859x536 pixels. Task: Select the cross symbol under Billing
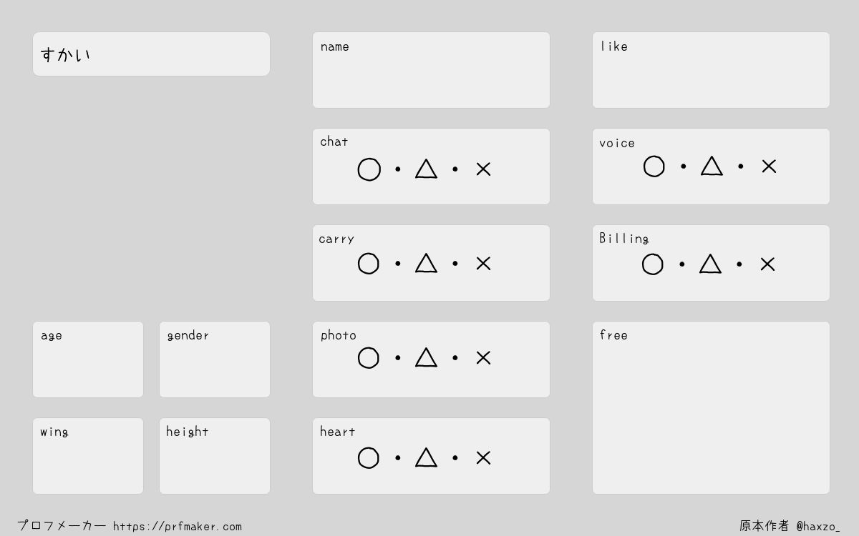point(767,264)
